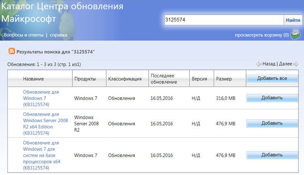Click the forward arrow icon near Далее
The image size is (304, 175).
tap(296, 64)
